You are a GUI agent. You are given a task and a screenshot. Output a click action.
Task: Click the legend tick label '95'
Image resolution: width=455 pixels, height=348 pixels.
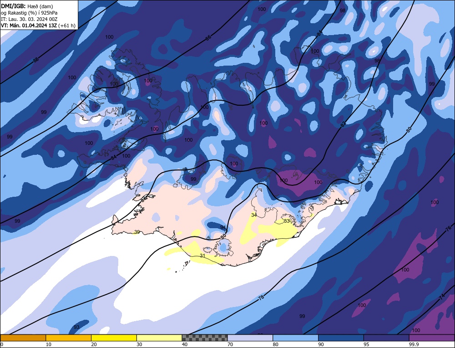(366, 344)
